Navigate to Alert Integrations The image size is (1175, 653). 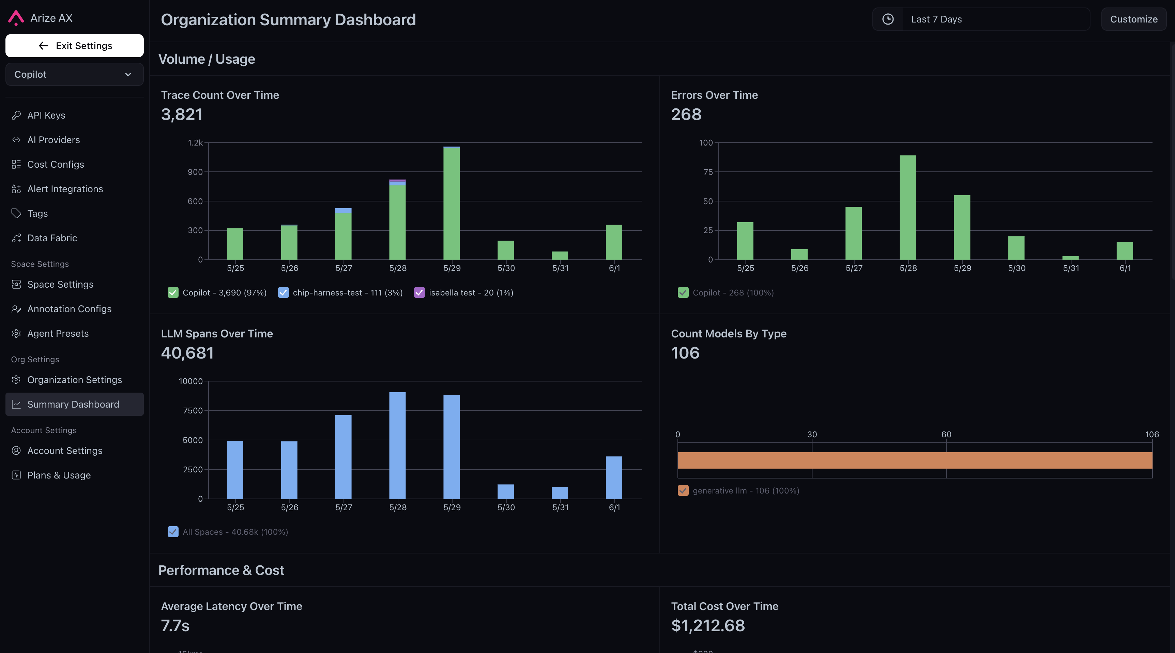(74, 189)
